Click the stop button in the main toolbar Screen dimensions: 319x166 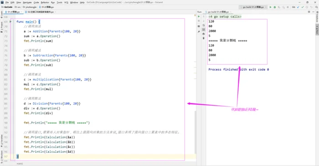288,7
